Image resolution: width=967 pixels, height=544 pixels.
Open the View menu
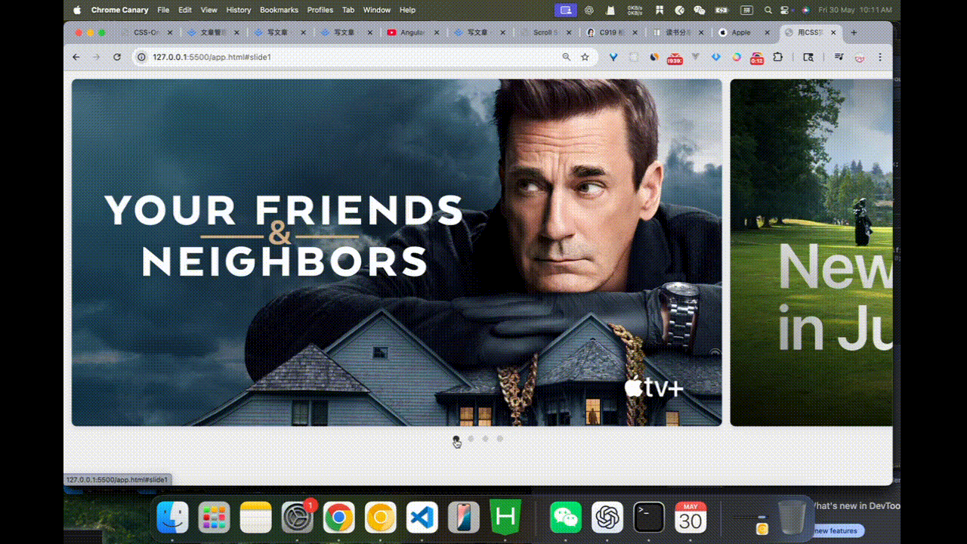pos(209,10)
